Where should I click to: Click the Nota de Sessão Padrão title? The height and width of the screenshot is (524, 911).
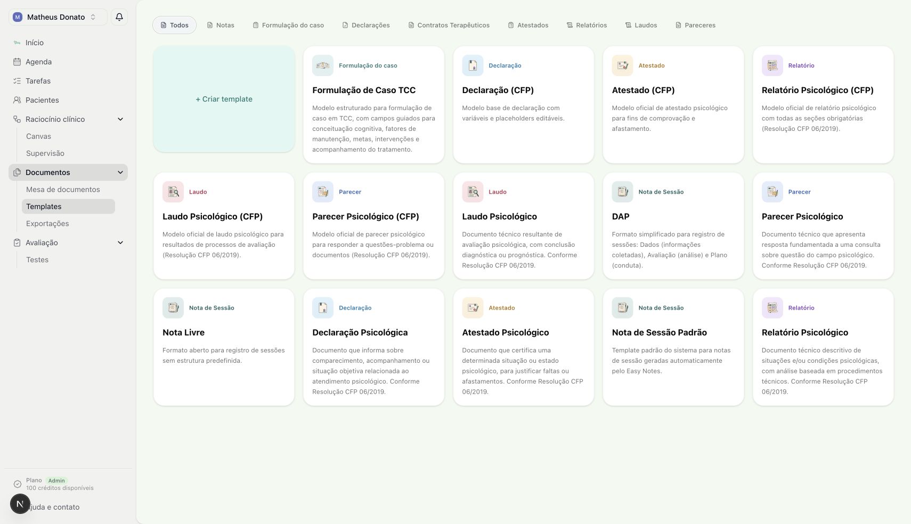click(659, 332)
